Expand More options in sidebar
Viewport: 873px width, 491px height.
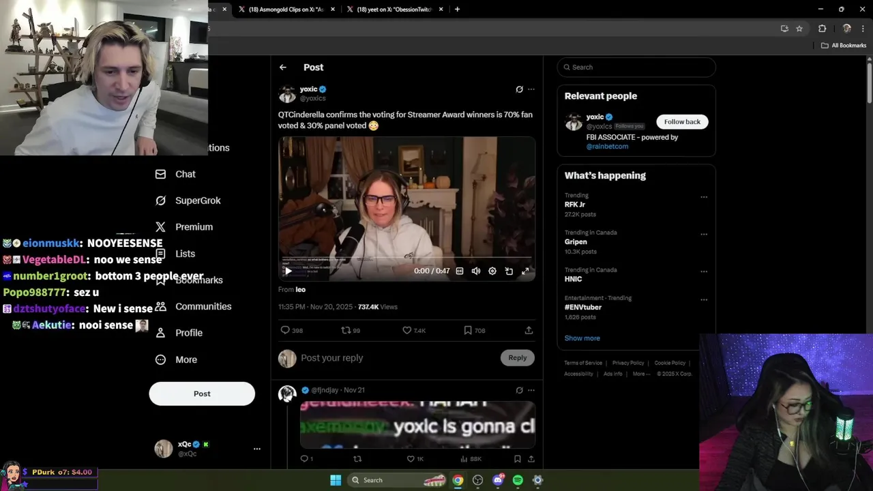pyautogui.click(x=176, y=359)
